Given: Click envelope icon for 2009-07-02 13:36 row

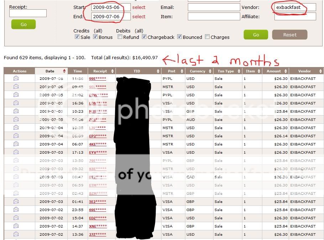Looking at the screenshot, I should point(16,234).
